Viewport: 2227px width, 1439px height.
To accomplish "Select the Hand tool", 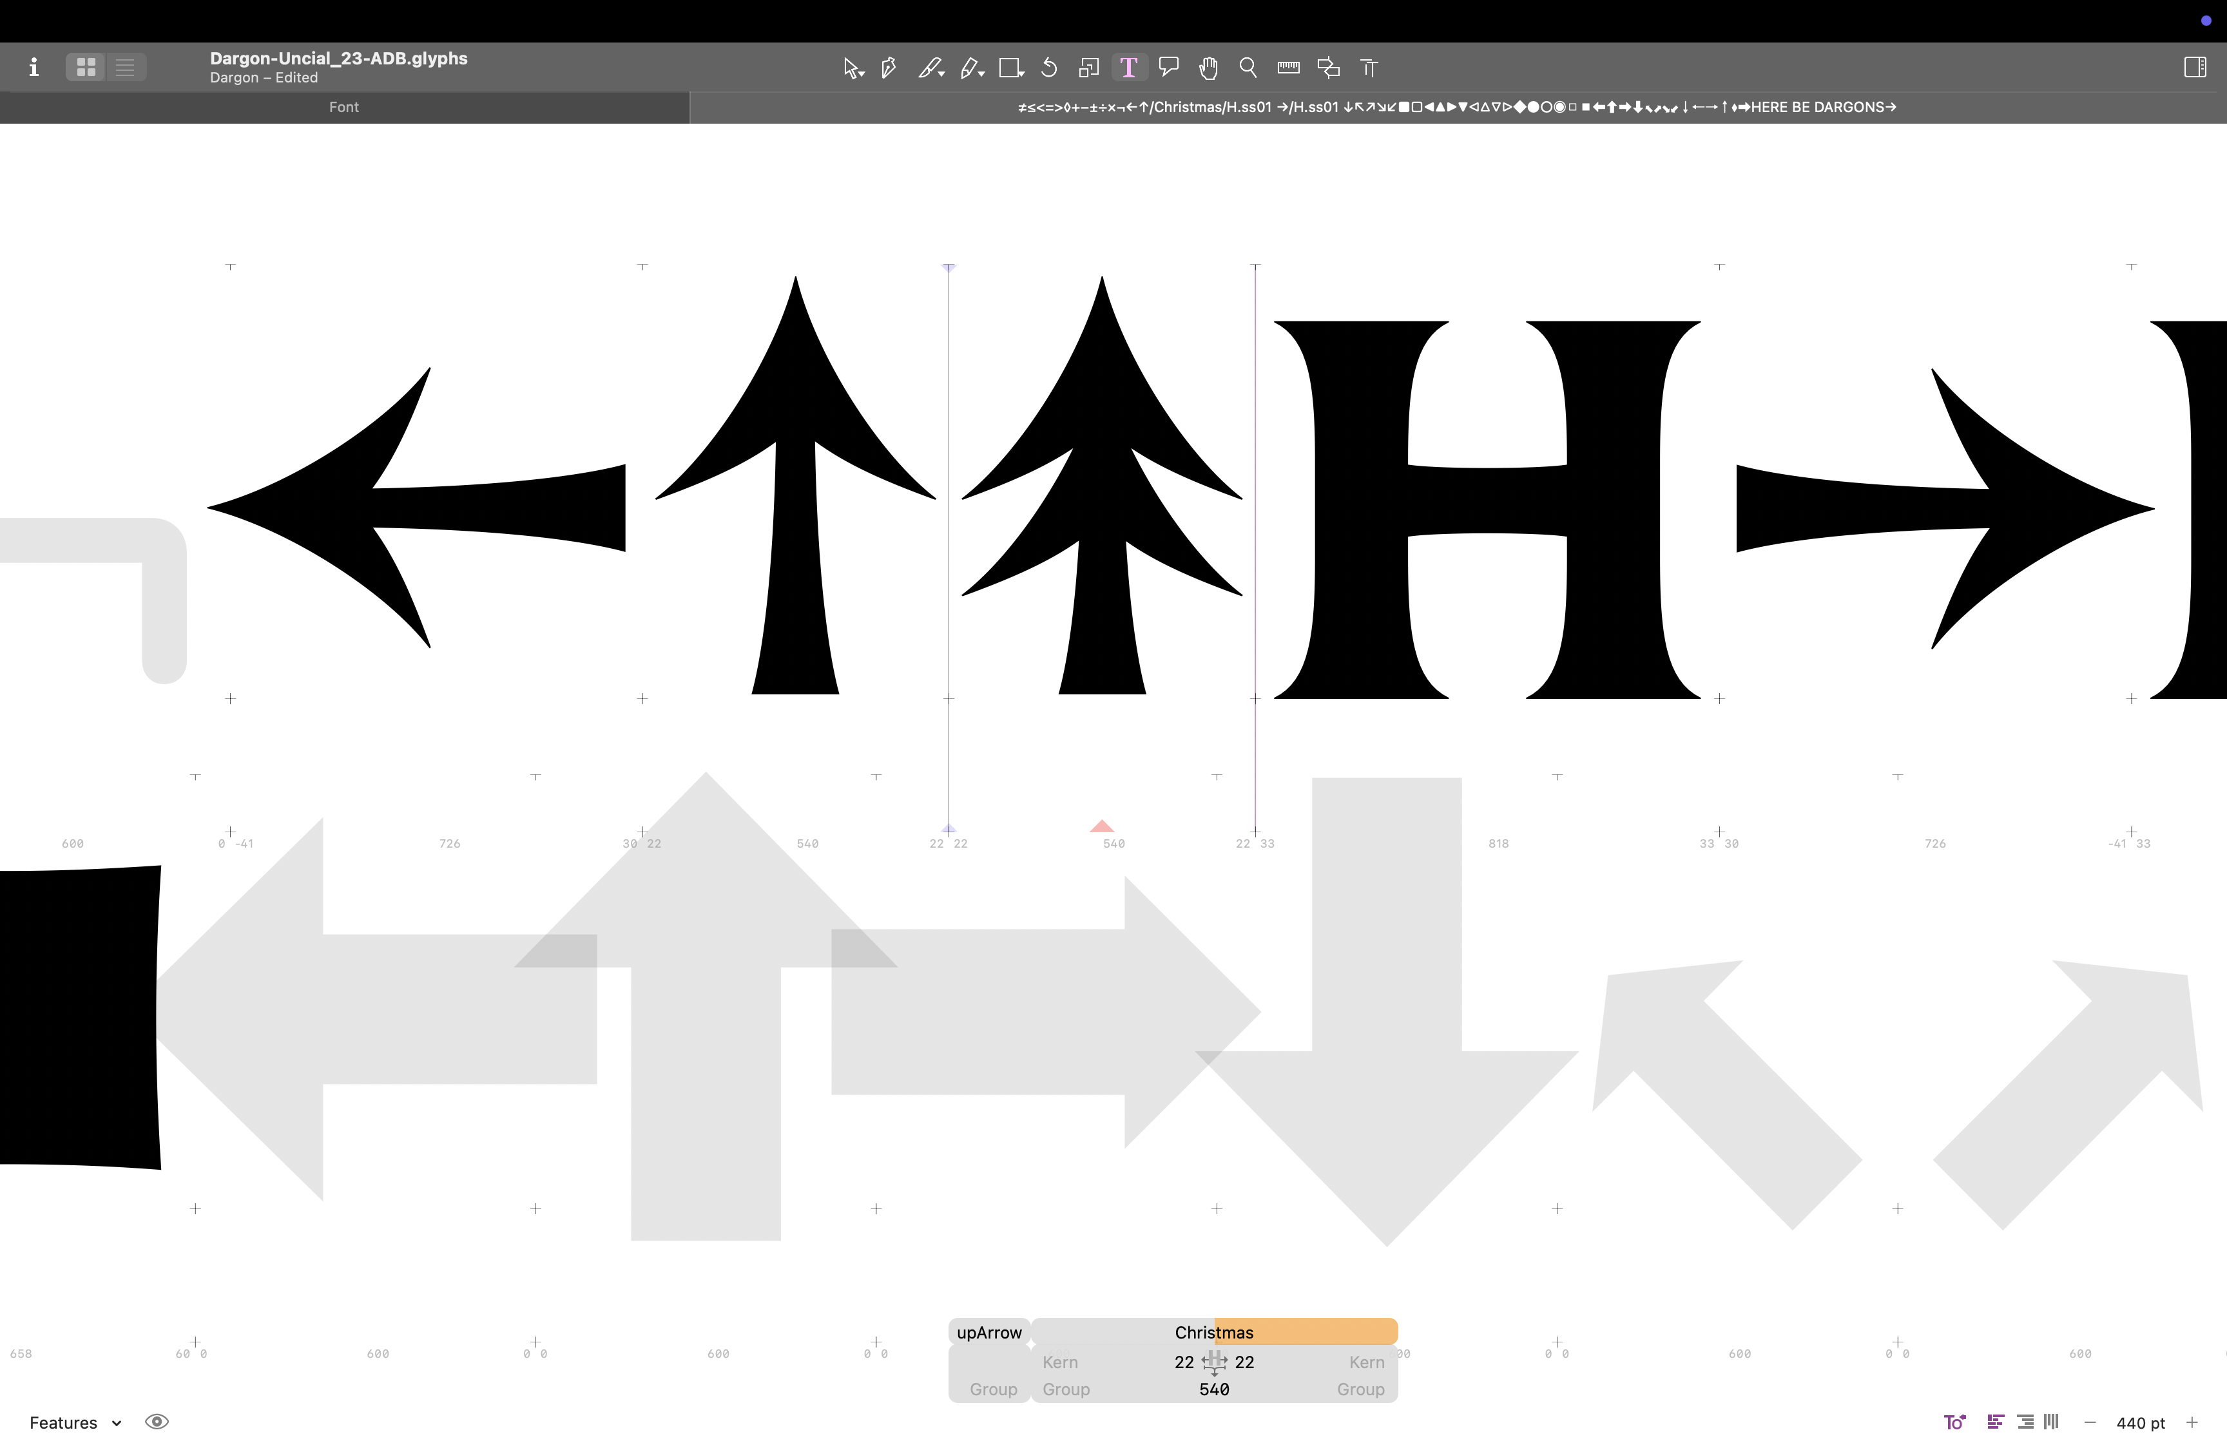I will tap(1208, 67).
